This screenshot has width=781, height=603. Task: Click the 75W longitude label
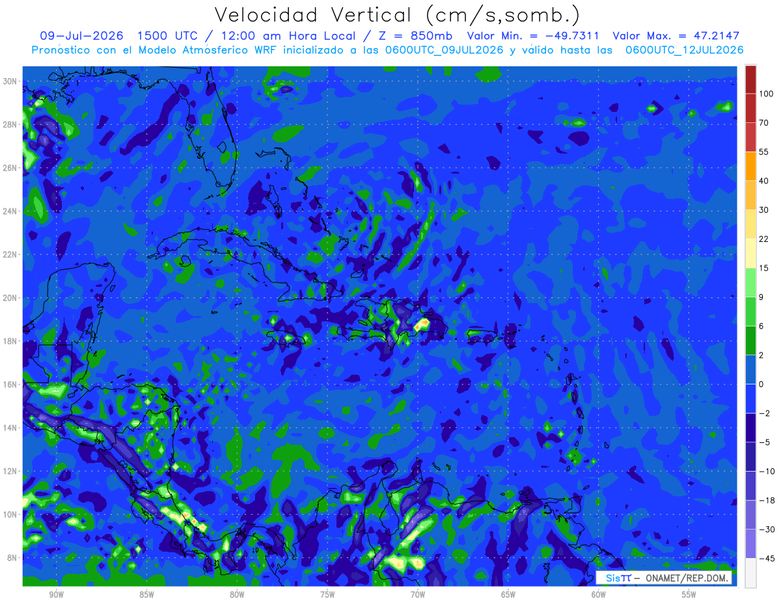(x=327, y=595)
